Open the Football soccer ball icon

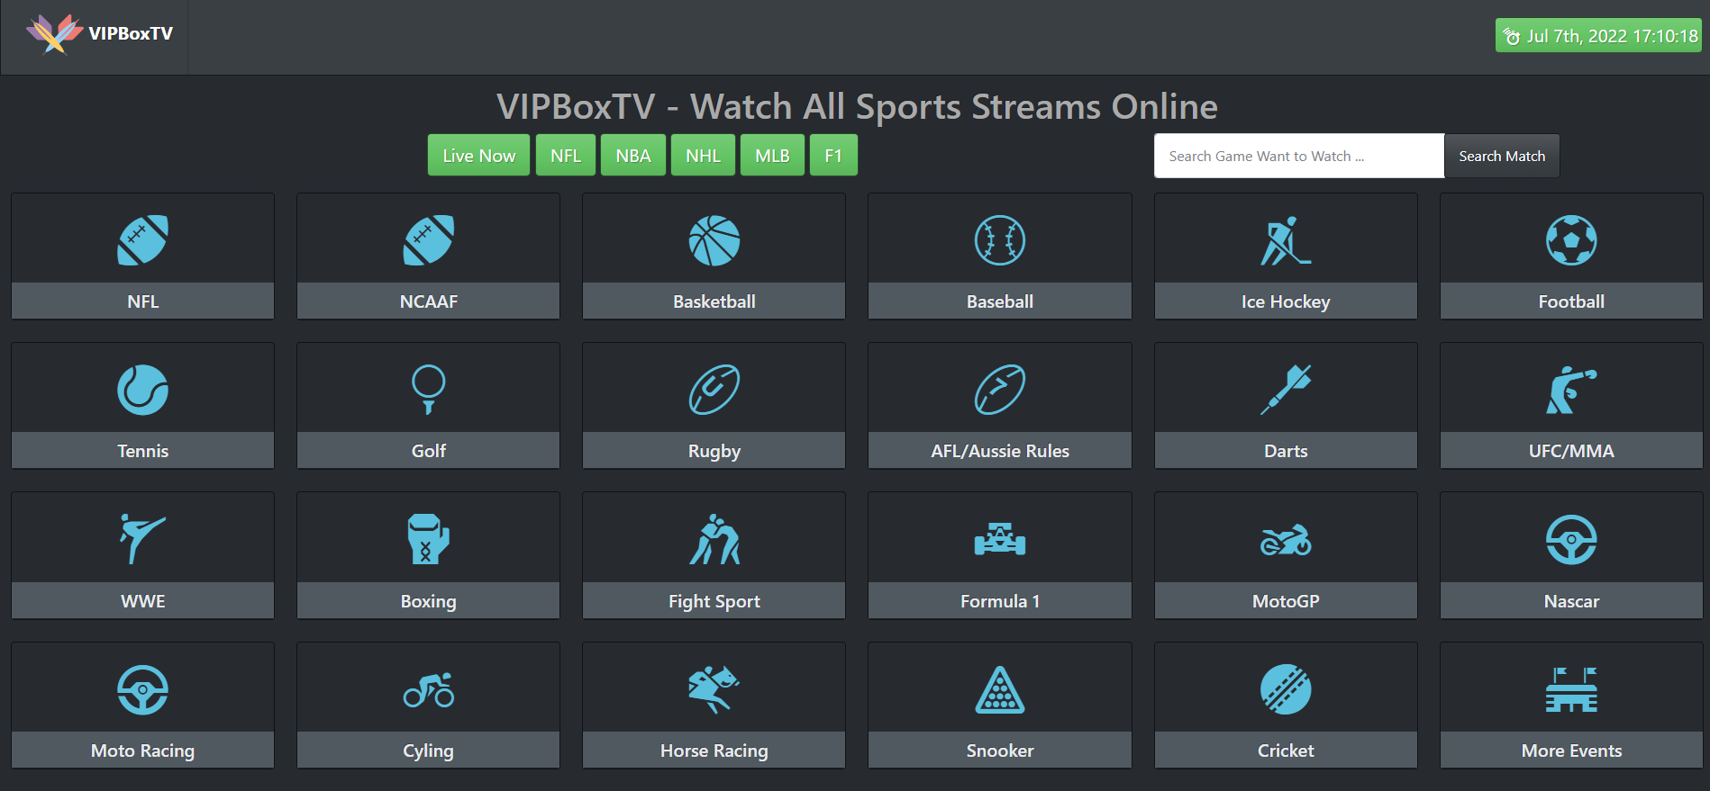pos(1571,240)
